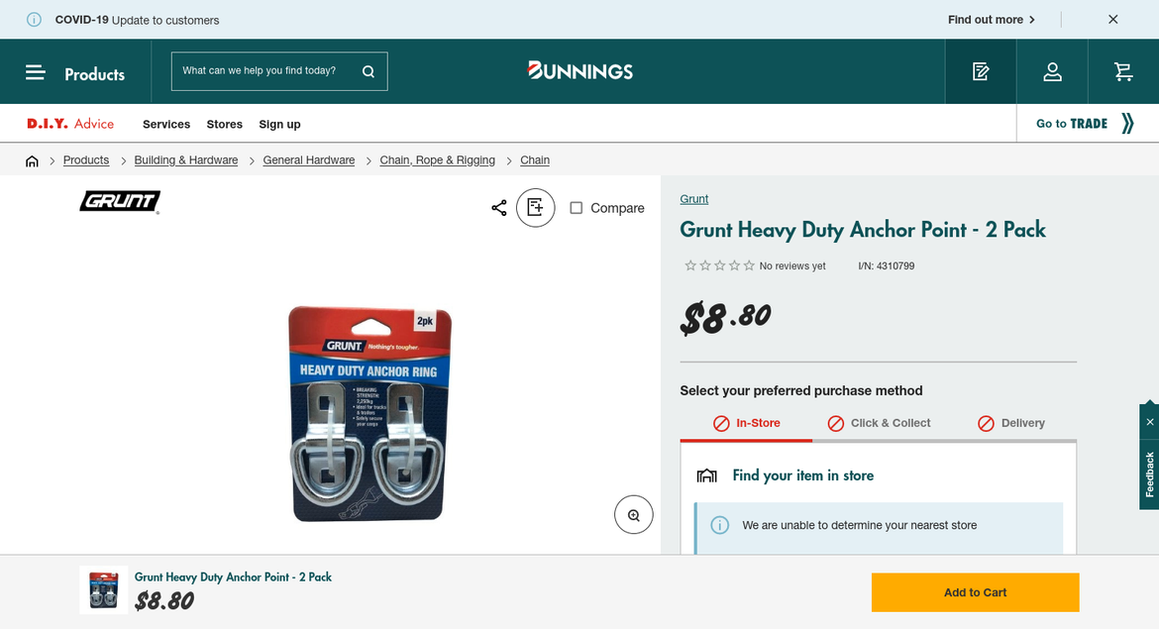Zoom into the product image
This screenshot has height=629, width=1159.
coord(633,514)
